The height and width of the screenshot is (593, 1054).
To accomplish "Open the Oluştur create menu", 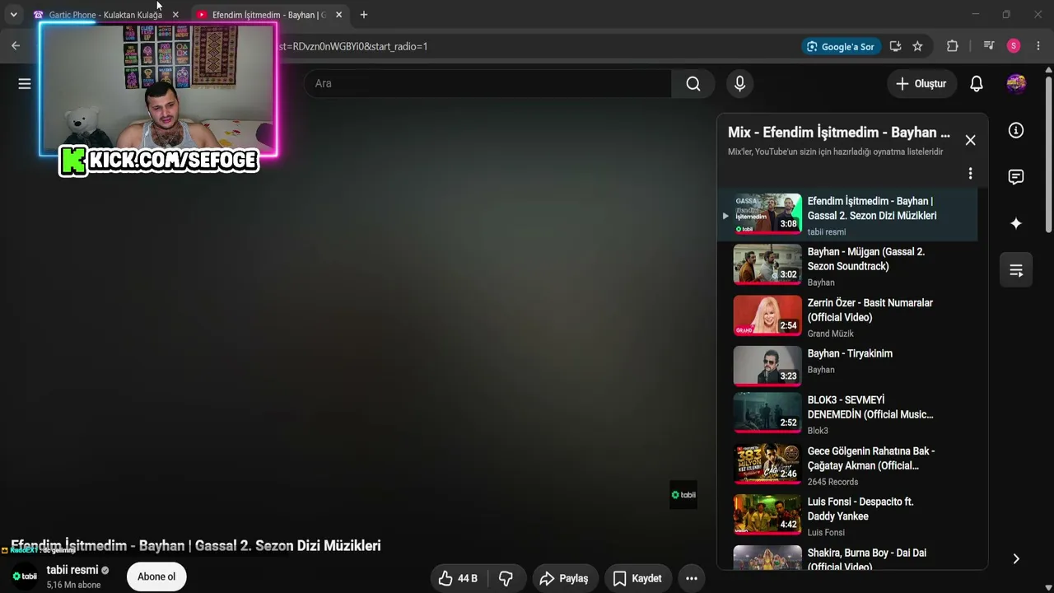I will click(921, 83).
